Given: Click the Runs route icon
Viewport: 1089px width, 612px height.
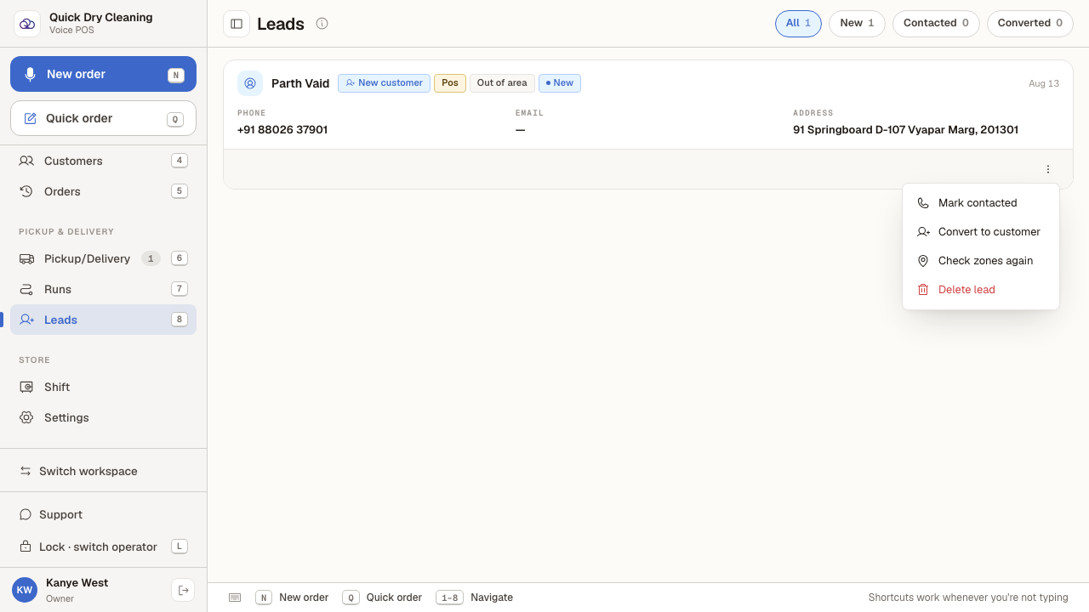Looking at the screenshot, I should tap(26, 289).
